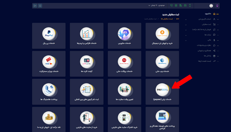231x132 pixels.
Task: Click the shopping cart icon in sidebar
Action: pos(214,24)
